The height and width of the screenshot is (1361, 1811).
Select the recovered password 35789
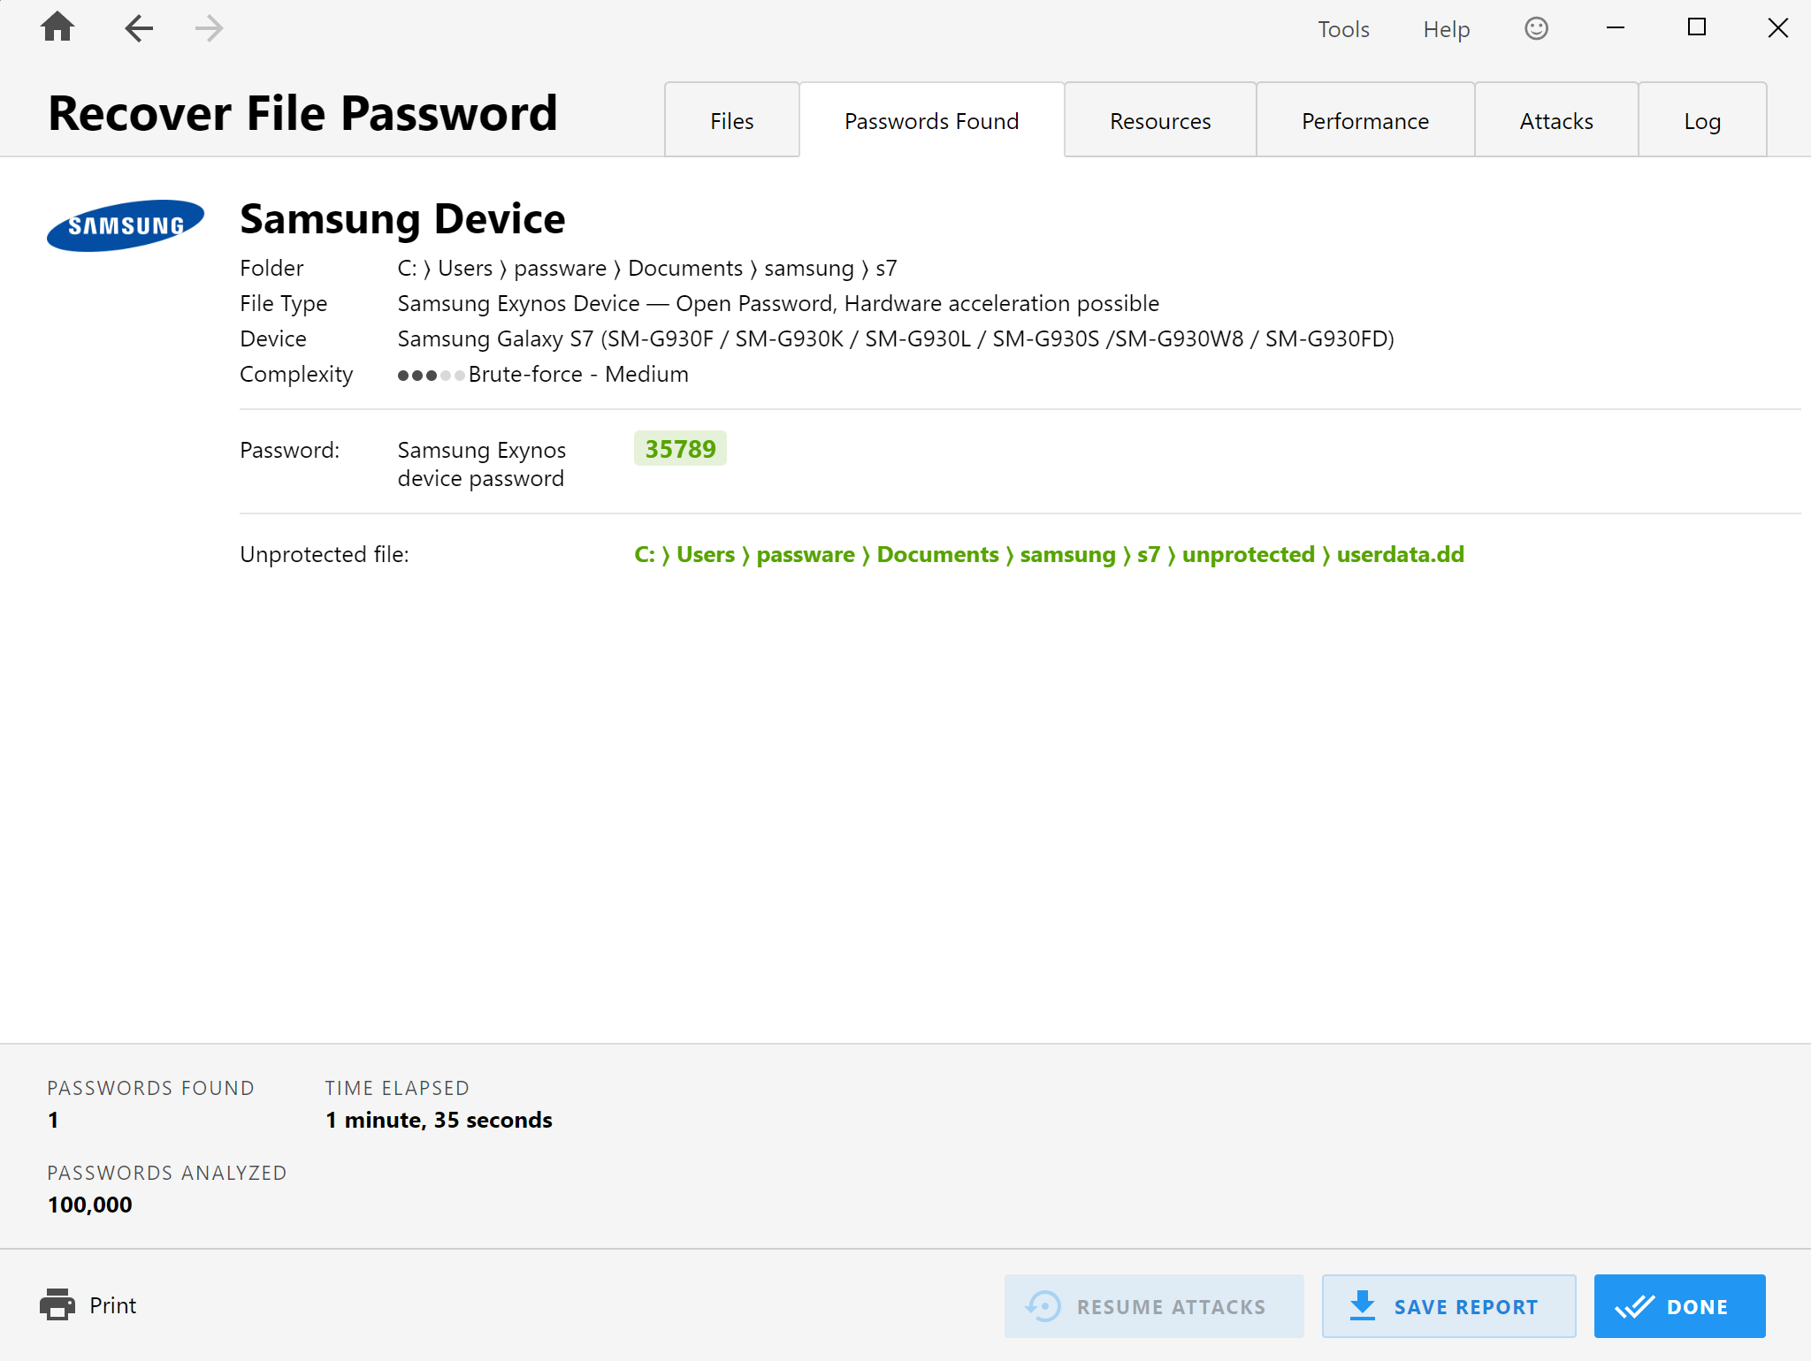(x=680, y=449)
